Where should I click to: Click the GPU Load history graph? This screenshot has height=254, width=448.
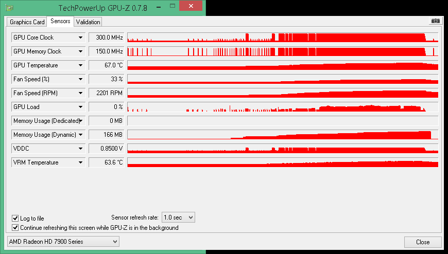tap(283, 107)
